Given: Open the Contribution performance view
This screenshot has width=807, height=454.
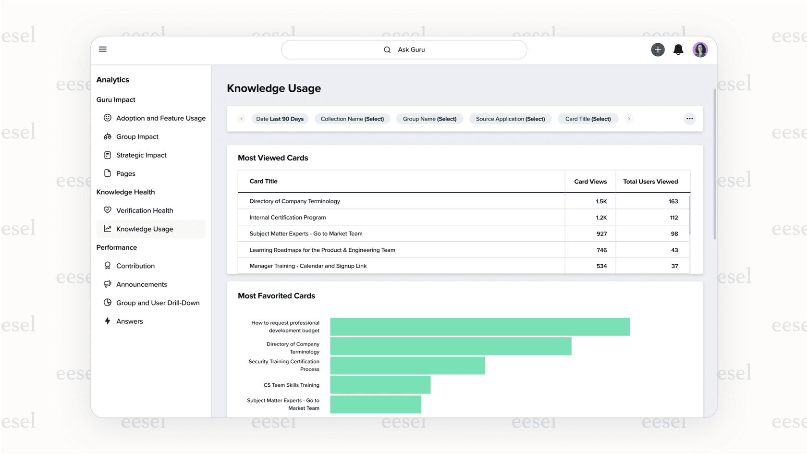Looking at the screenshot, I should [135, 266].
